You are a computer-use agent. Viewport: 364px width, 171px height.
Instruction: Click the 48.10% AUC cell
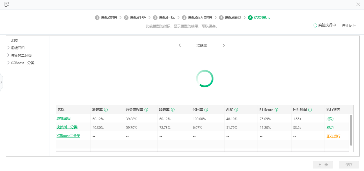(232, 119)
